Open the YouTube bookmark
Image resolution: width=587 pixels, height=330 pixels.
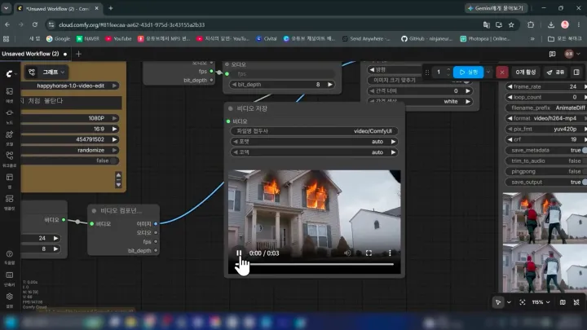pos(119,38)
